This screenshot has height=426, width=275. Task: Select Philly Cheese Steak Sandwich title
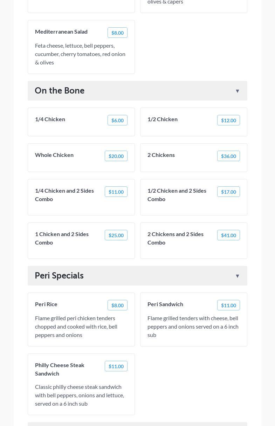point(60,369)
